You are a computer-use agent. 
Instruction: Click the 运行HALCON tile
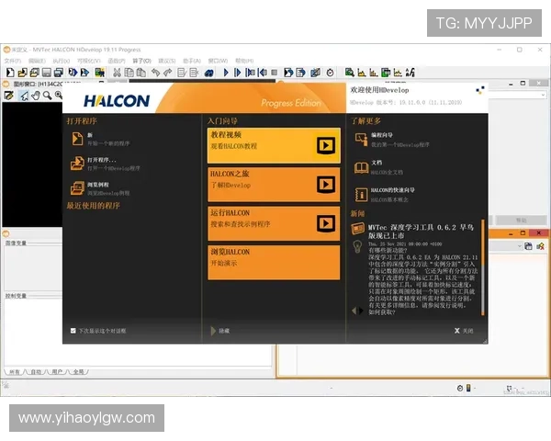pos(274,223)
